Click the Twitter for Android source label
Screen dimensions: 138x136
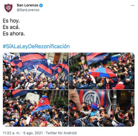coord(61,133)
